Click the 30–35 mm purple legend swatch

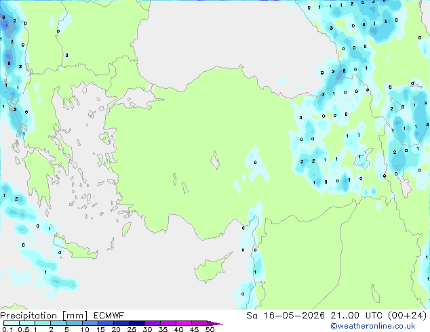[x=153, y=323]
